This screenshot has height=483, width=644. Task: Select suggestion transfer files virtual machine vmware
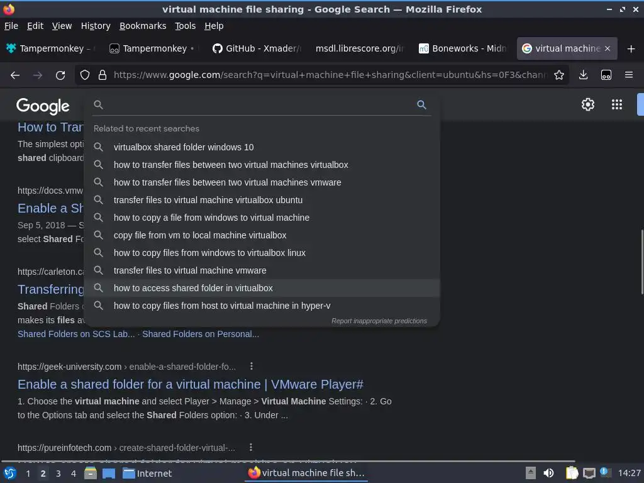(x=262, y=270)
